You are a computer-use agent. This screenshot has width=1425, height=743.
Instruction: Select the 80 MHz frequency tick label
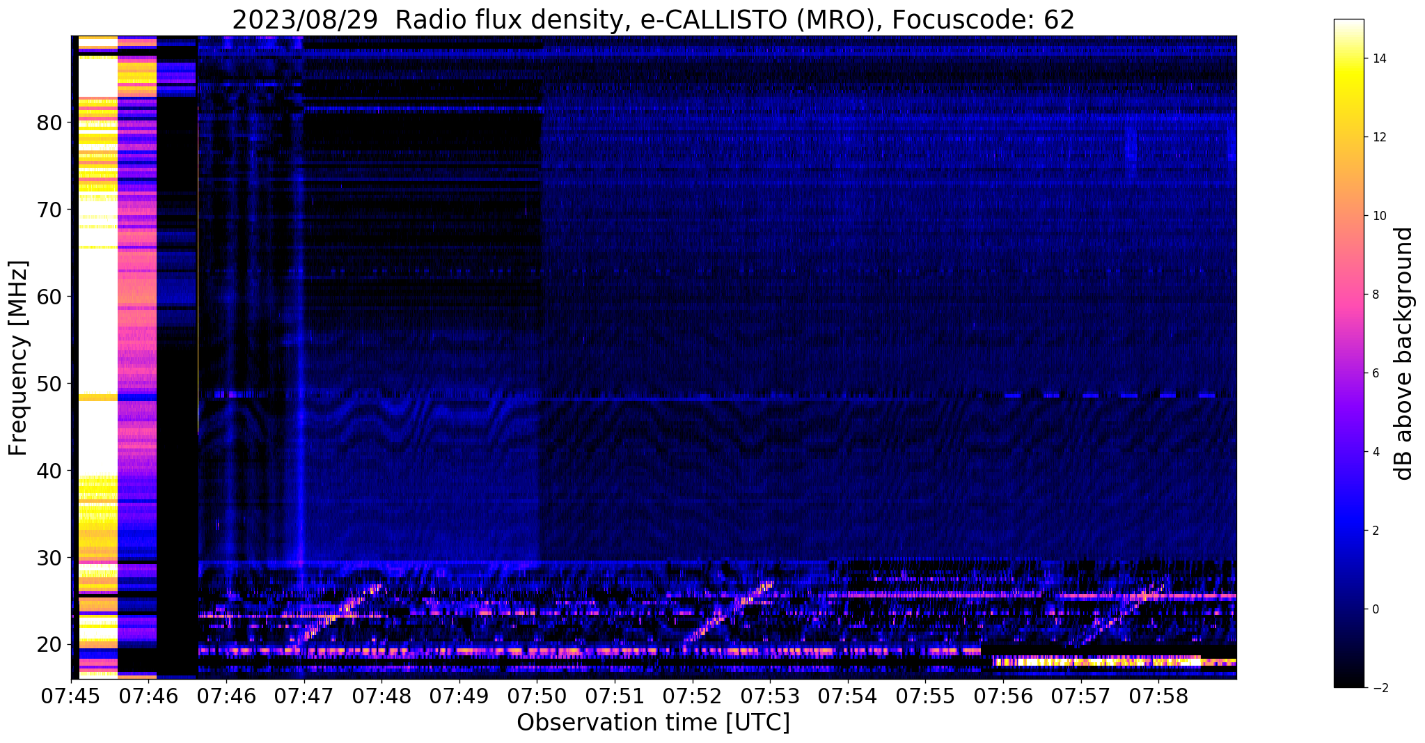pyautogui.click(x=49, y=123)
